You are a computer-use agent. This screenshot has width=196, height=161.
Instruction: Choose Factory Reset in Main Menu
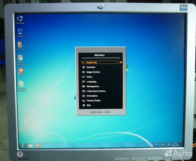coord(93,100)
